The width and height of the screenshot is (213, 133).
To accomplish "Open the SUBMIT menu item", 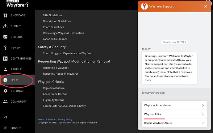I will (16, 26).
